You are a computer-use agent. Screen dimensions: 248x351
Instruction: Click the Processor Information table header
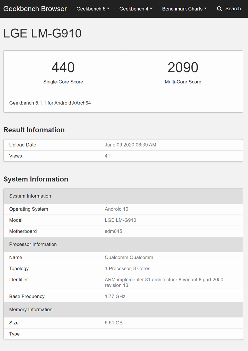click(x=123, y=245)
